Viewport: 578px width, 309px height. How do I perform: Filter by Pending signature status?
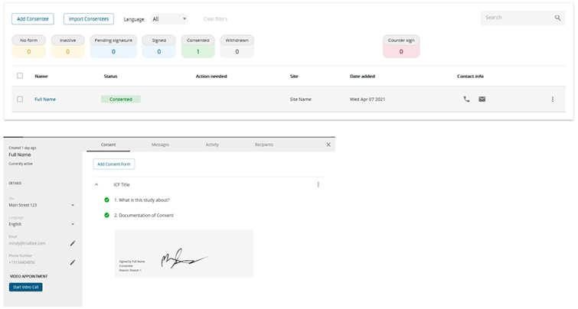point(113,47)
